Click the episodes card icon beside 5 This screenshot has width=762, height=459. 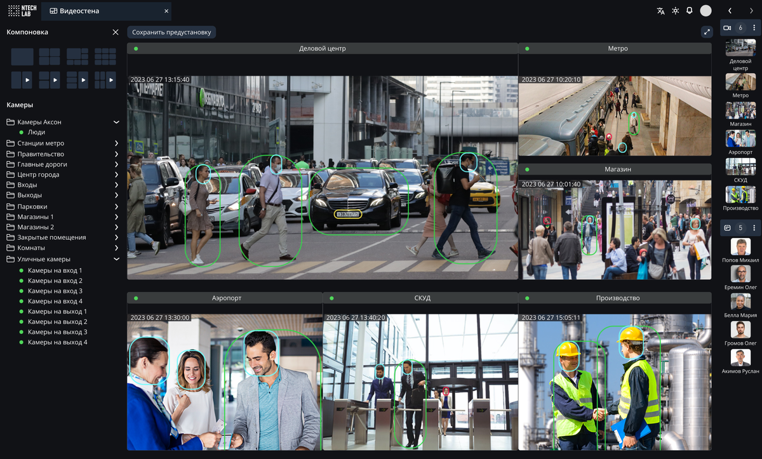(728, 227)
